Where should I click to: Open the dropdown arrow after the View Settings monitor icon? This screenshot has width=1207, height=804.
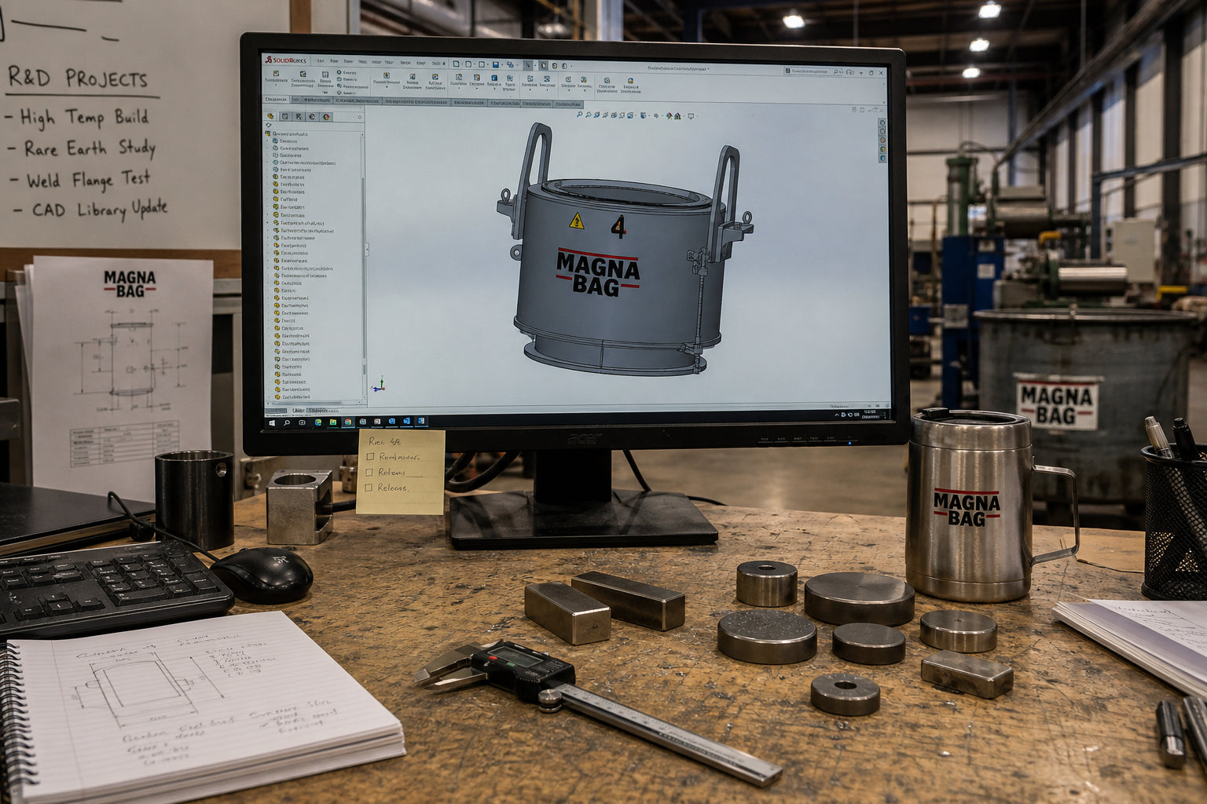[697, 116]
